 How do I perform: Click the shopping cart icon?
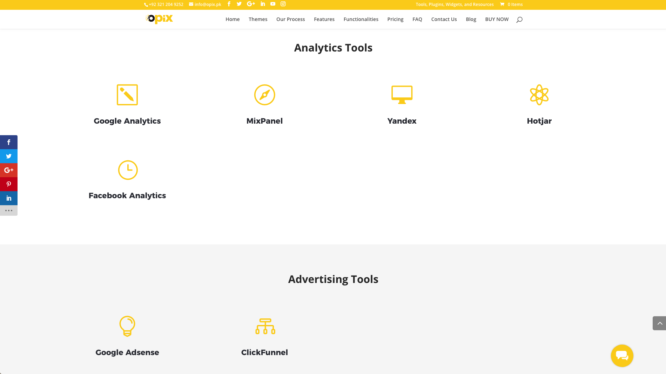point(502,4)
